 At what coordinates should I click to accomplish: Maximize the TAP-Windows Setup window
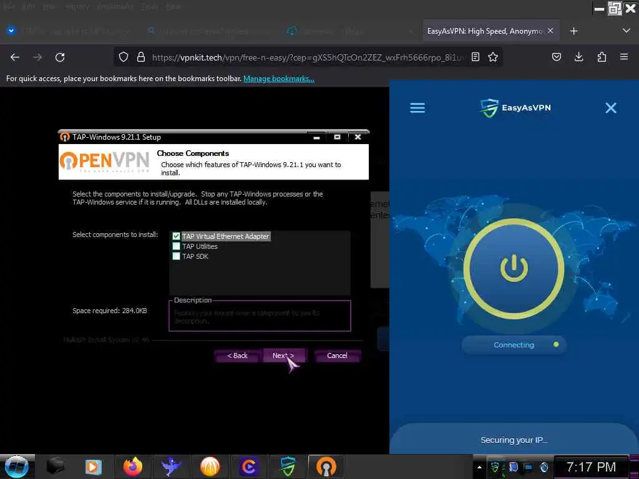[337, 137]
